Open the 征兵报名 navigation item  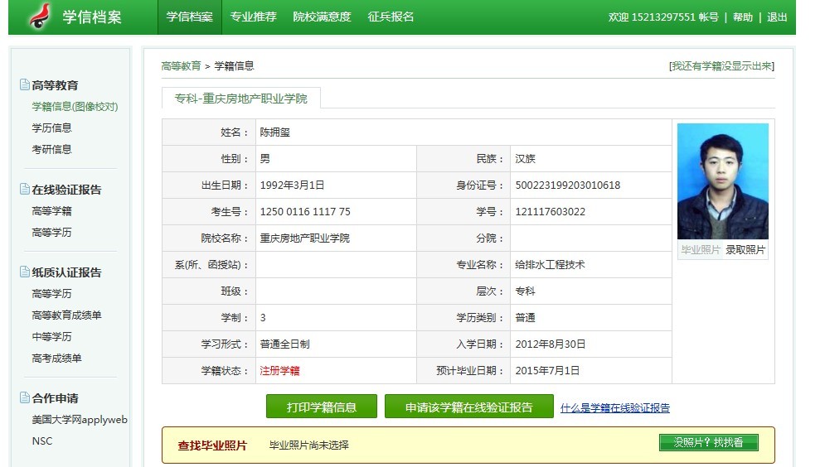coord(391,17)
